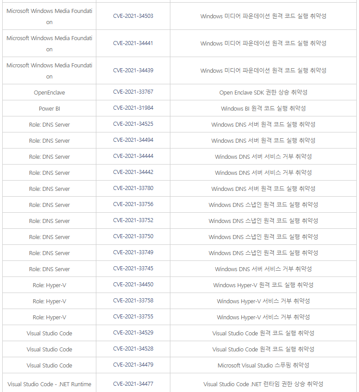Select the CVE-2021-34525 DNS Server entry

click(x=133, y=124)
